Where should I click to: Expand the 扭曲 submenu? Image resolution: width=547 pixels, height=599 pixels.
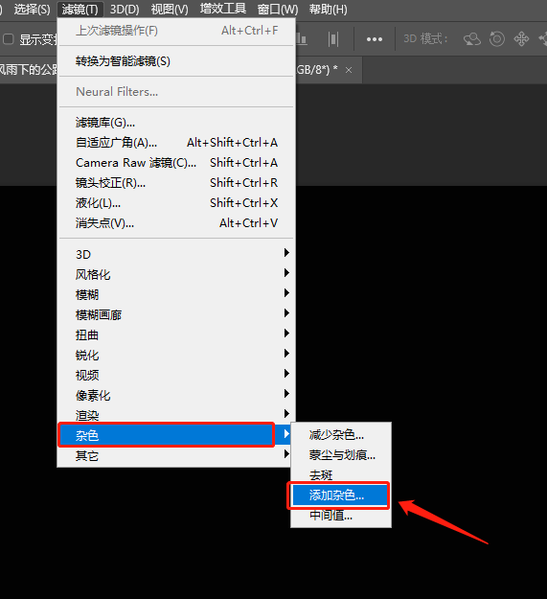tap(176, 335)
